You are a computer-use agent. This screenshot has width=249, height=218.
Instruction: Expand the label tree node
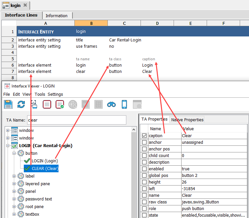coord(14,176)
